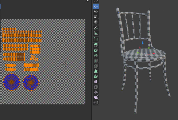Select the Transform tool
The image size is (178, 120).
pos(96,22)
